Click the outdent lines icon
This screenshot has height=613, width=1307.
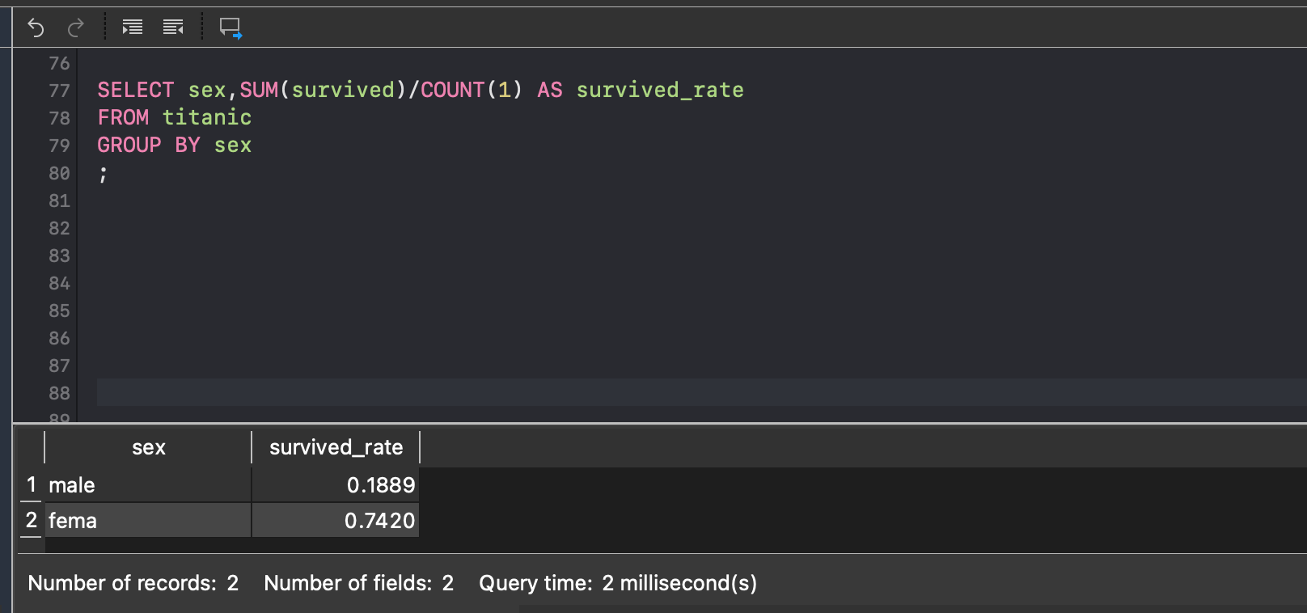click(173, 27)
